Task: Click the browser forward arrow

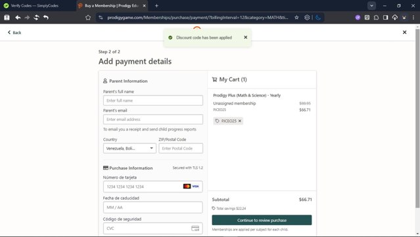Action: click(27, 17)
